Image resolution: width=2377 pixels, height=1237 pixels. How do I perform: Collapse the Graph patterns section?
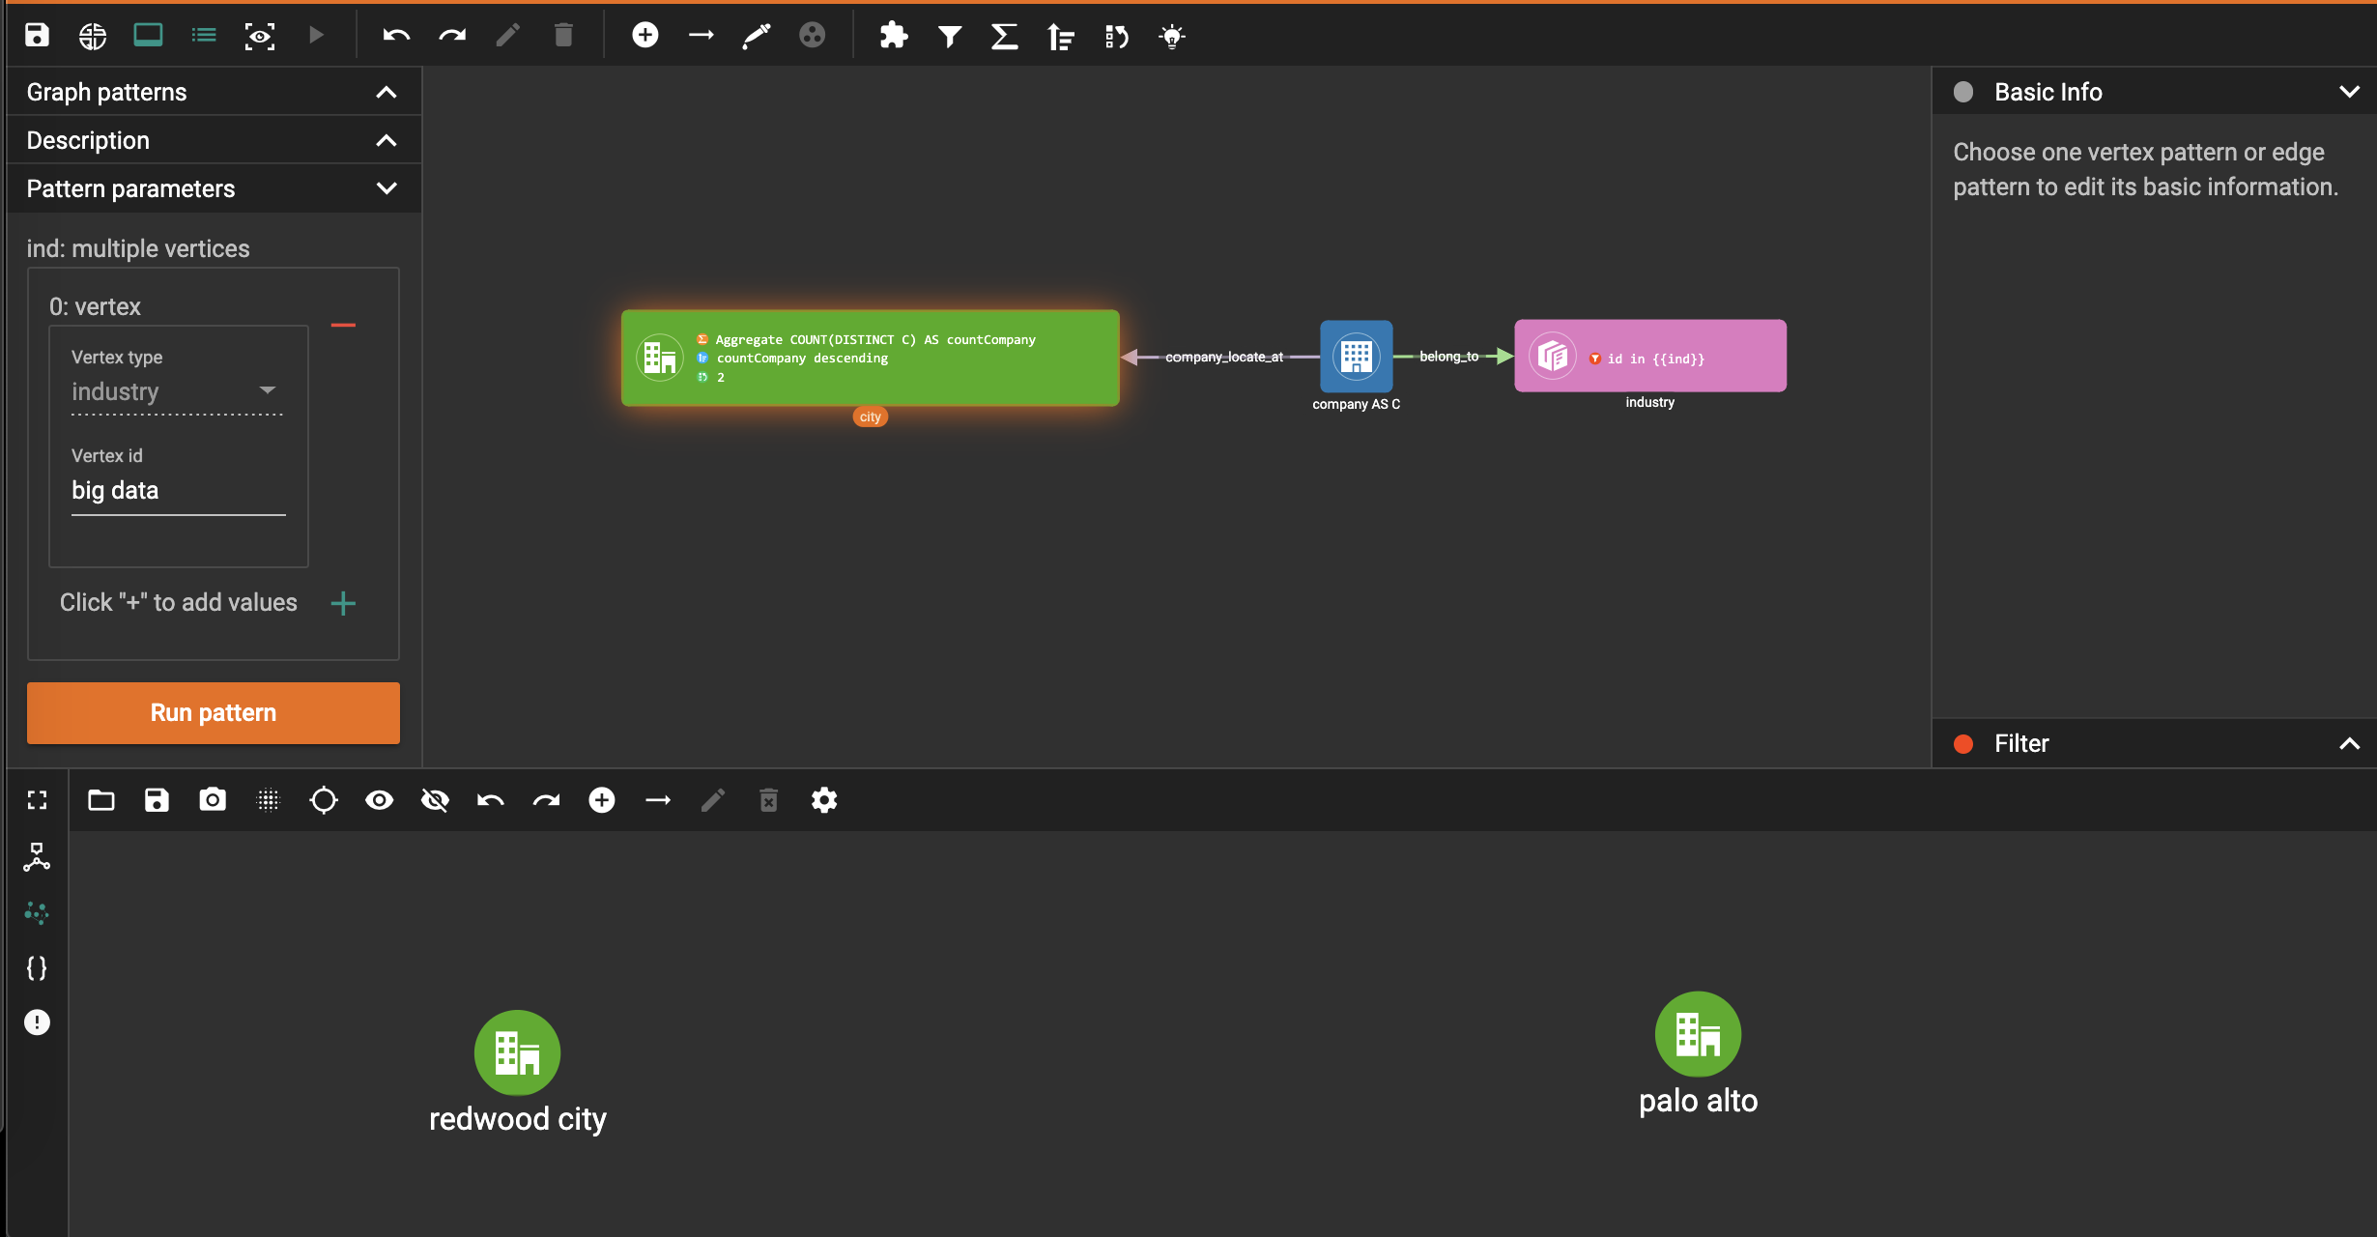tap(386, 92)
